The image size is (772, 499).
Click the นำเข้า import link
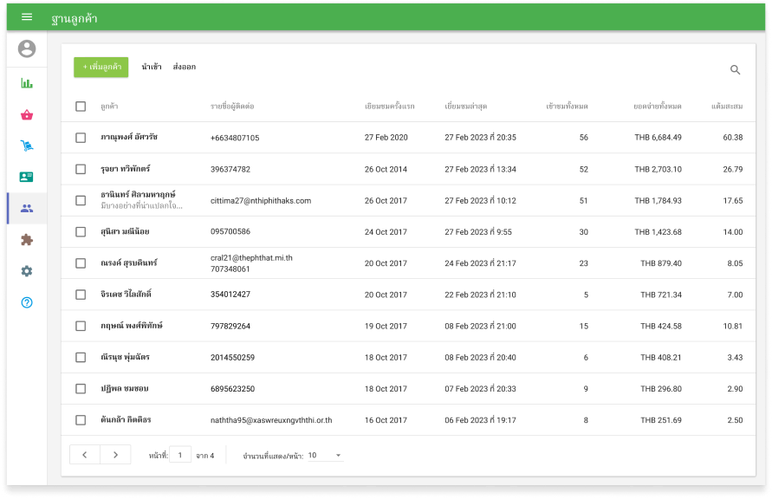coord(151,67)
